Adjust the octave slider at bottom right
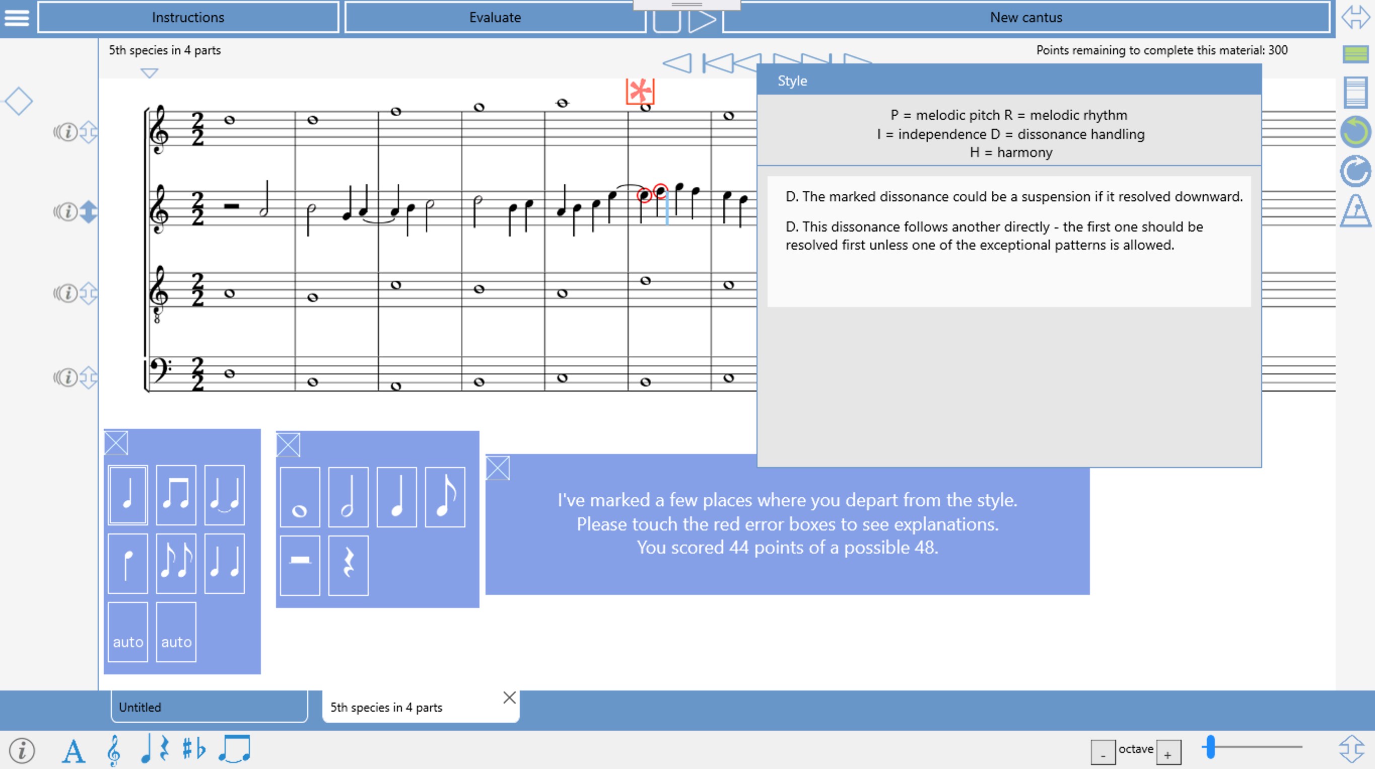1375x769 pixels. pos(1211,748)
